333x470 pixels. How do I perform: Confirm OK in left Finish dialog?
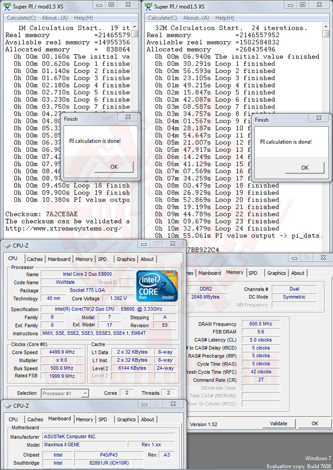(114, 167)
